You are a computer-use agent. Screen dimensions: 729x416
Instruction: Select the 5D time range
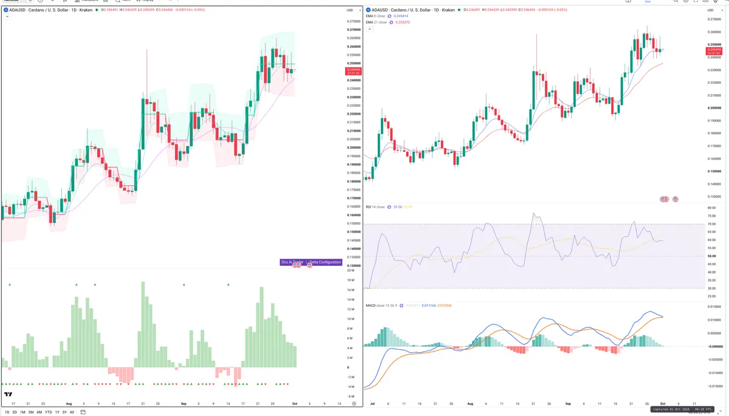[15, 412]
